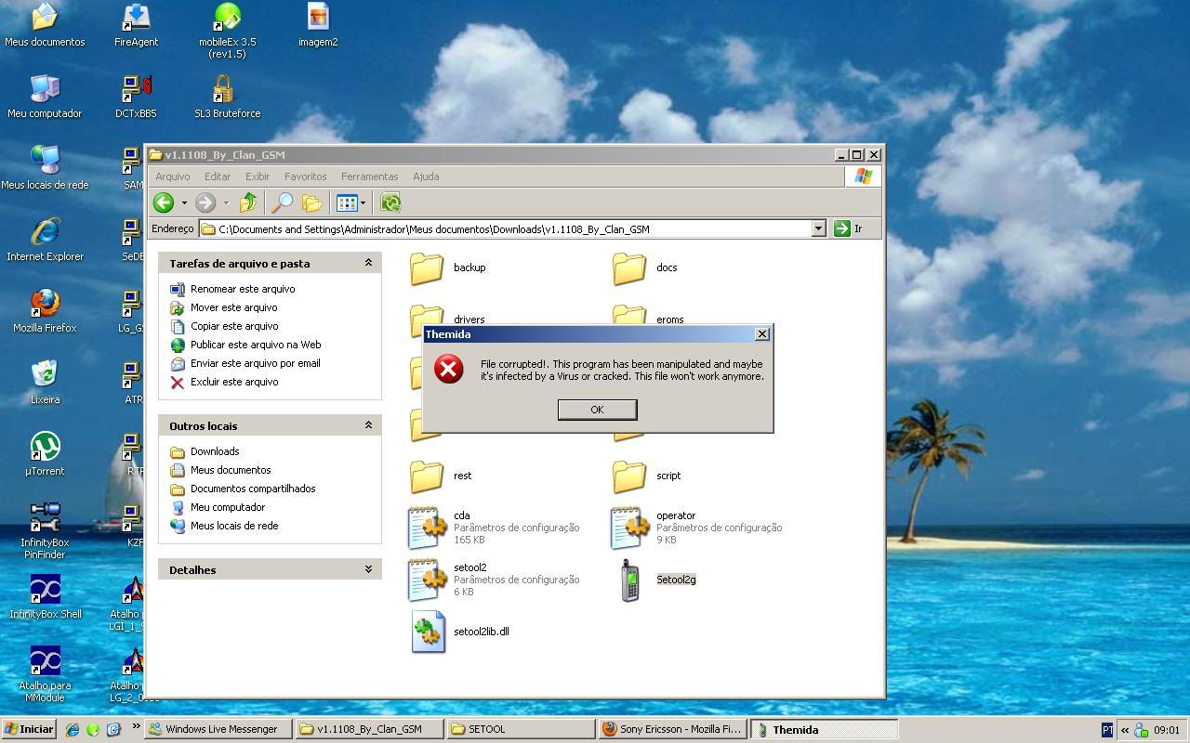
Task: Open Downloads under Outros locais
Action: pos(215,451)
